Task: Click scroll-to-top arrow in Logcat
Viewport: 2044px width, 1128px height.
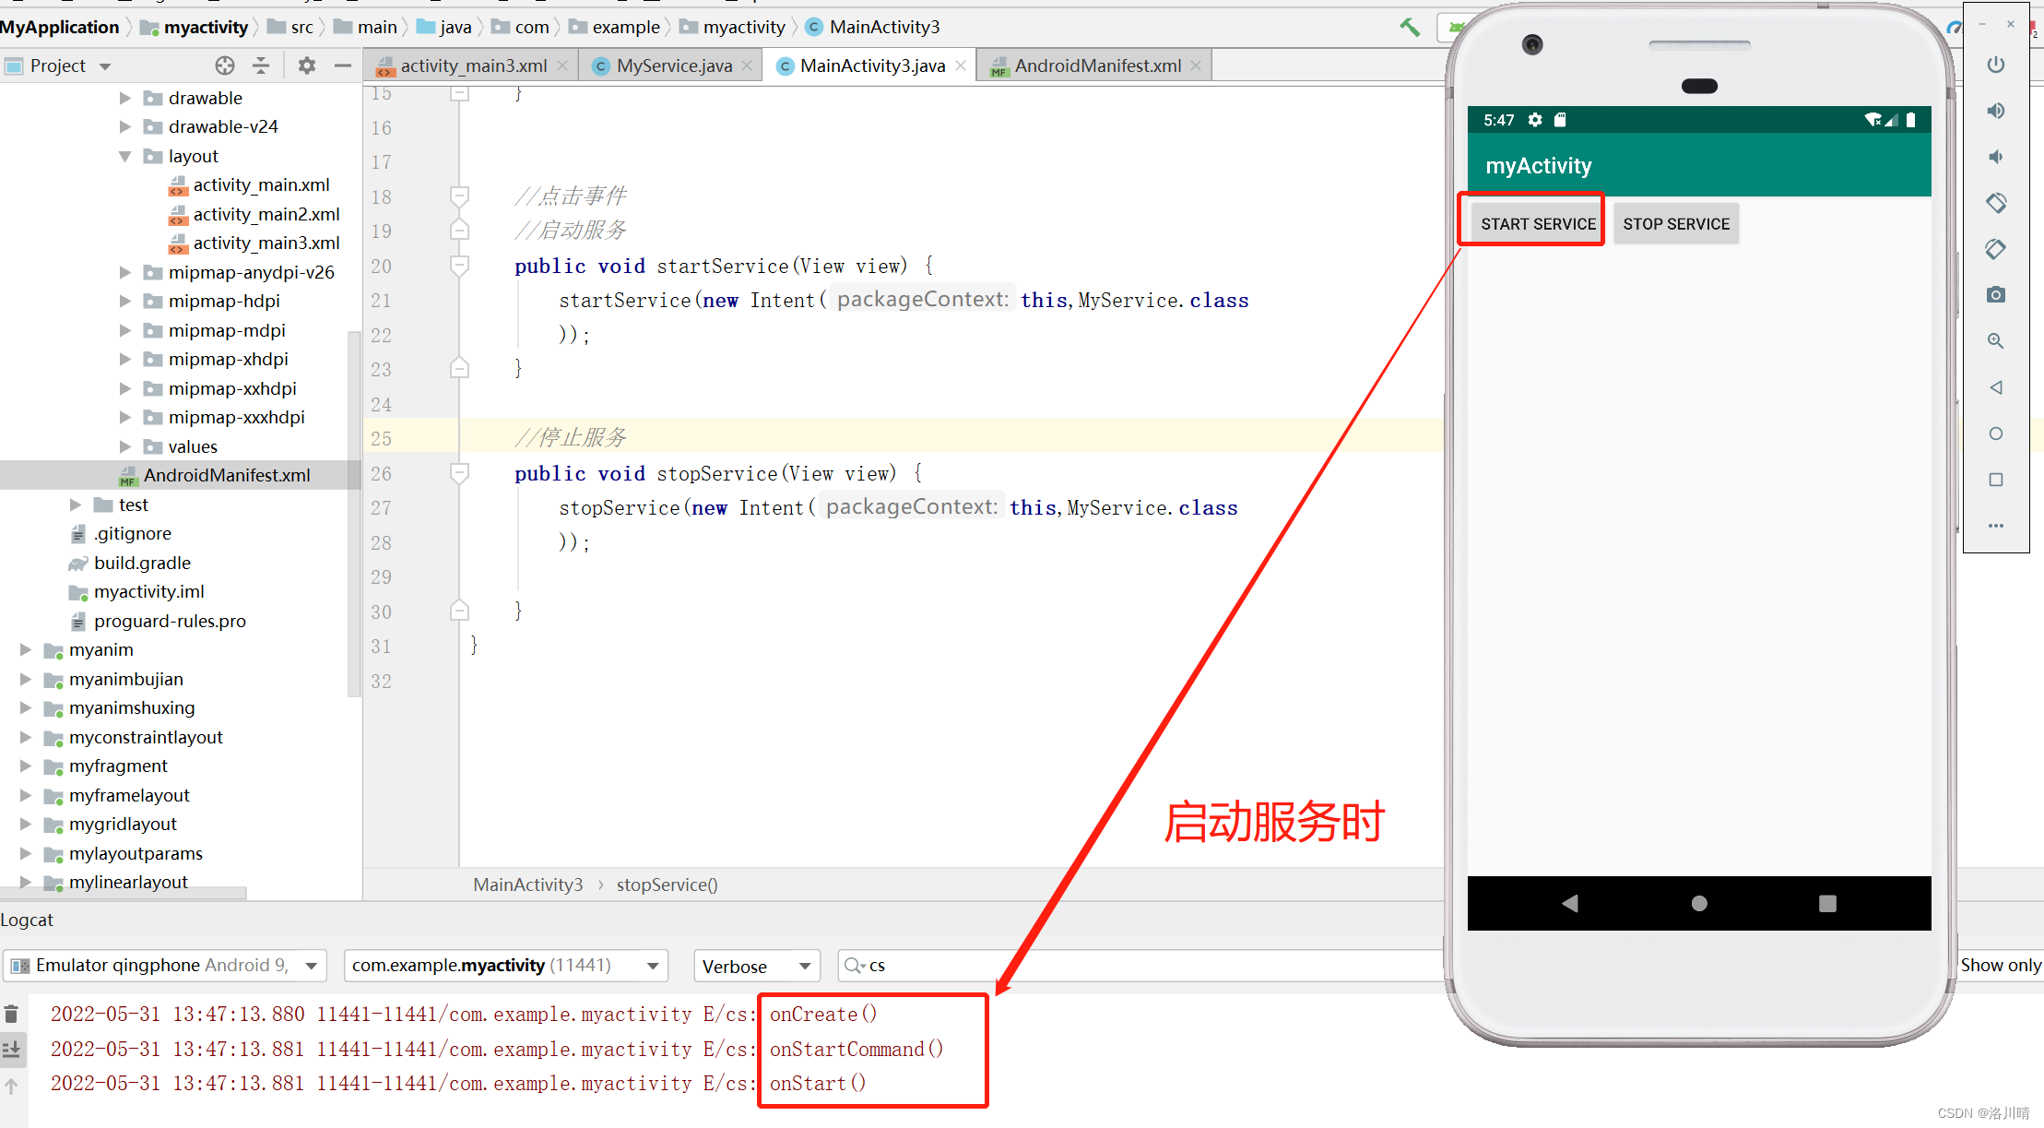Action: click(12, 1086)
